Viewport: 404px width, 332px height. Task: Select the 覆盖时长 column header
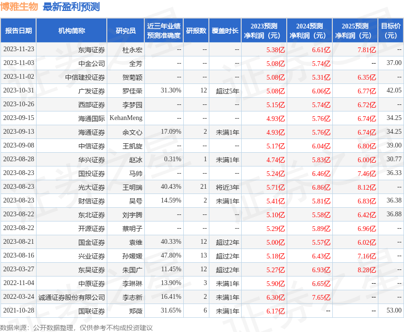(225, 31)
